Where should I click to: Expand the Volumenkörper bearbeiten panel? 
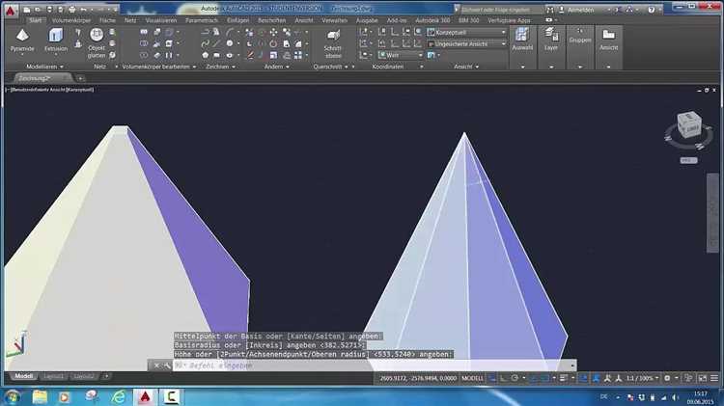coord(159,67)
